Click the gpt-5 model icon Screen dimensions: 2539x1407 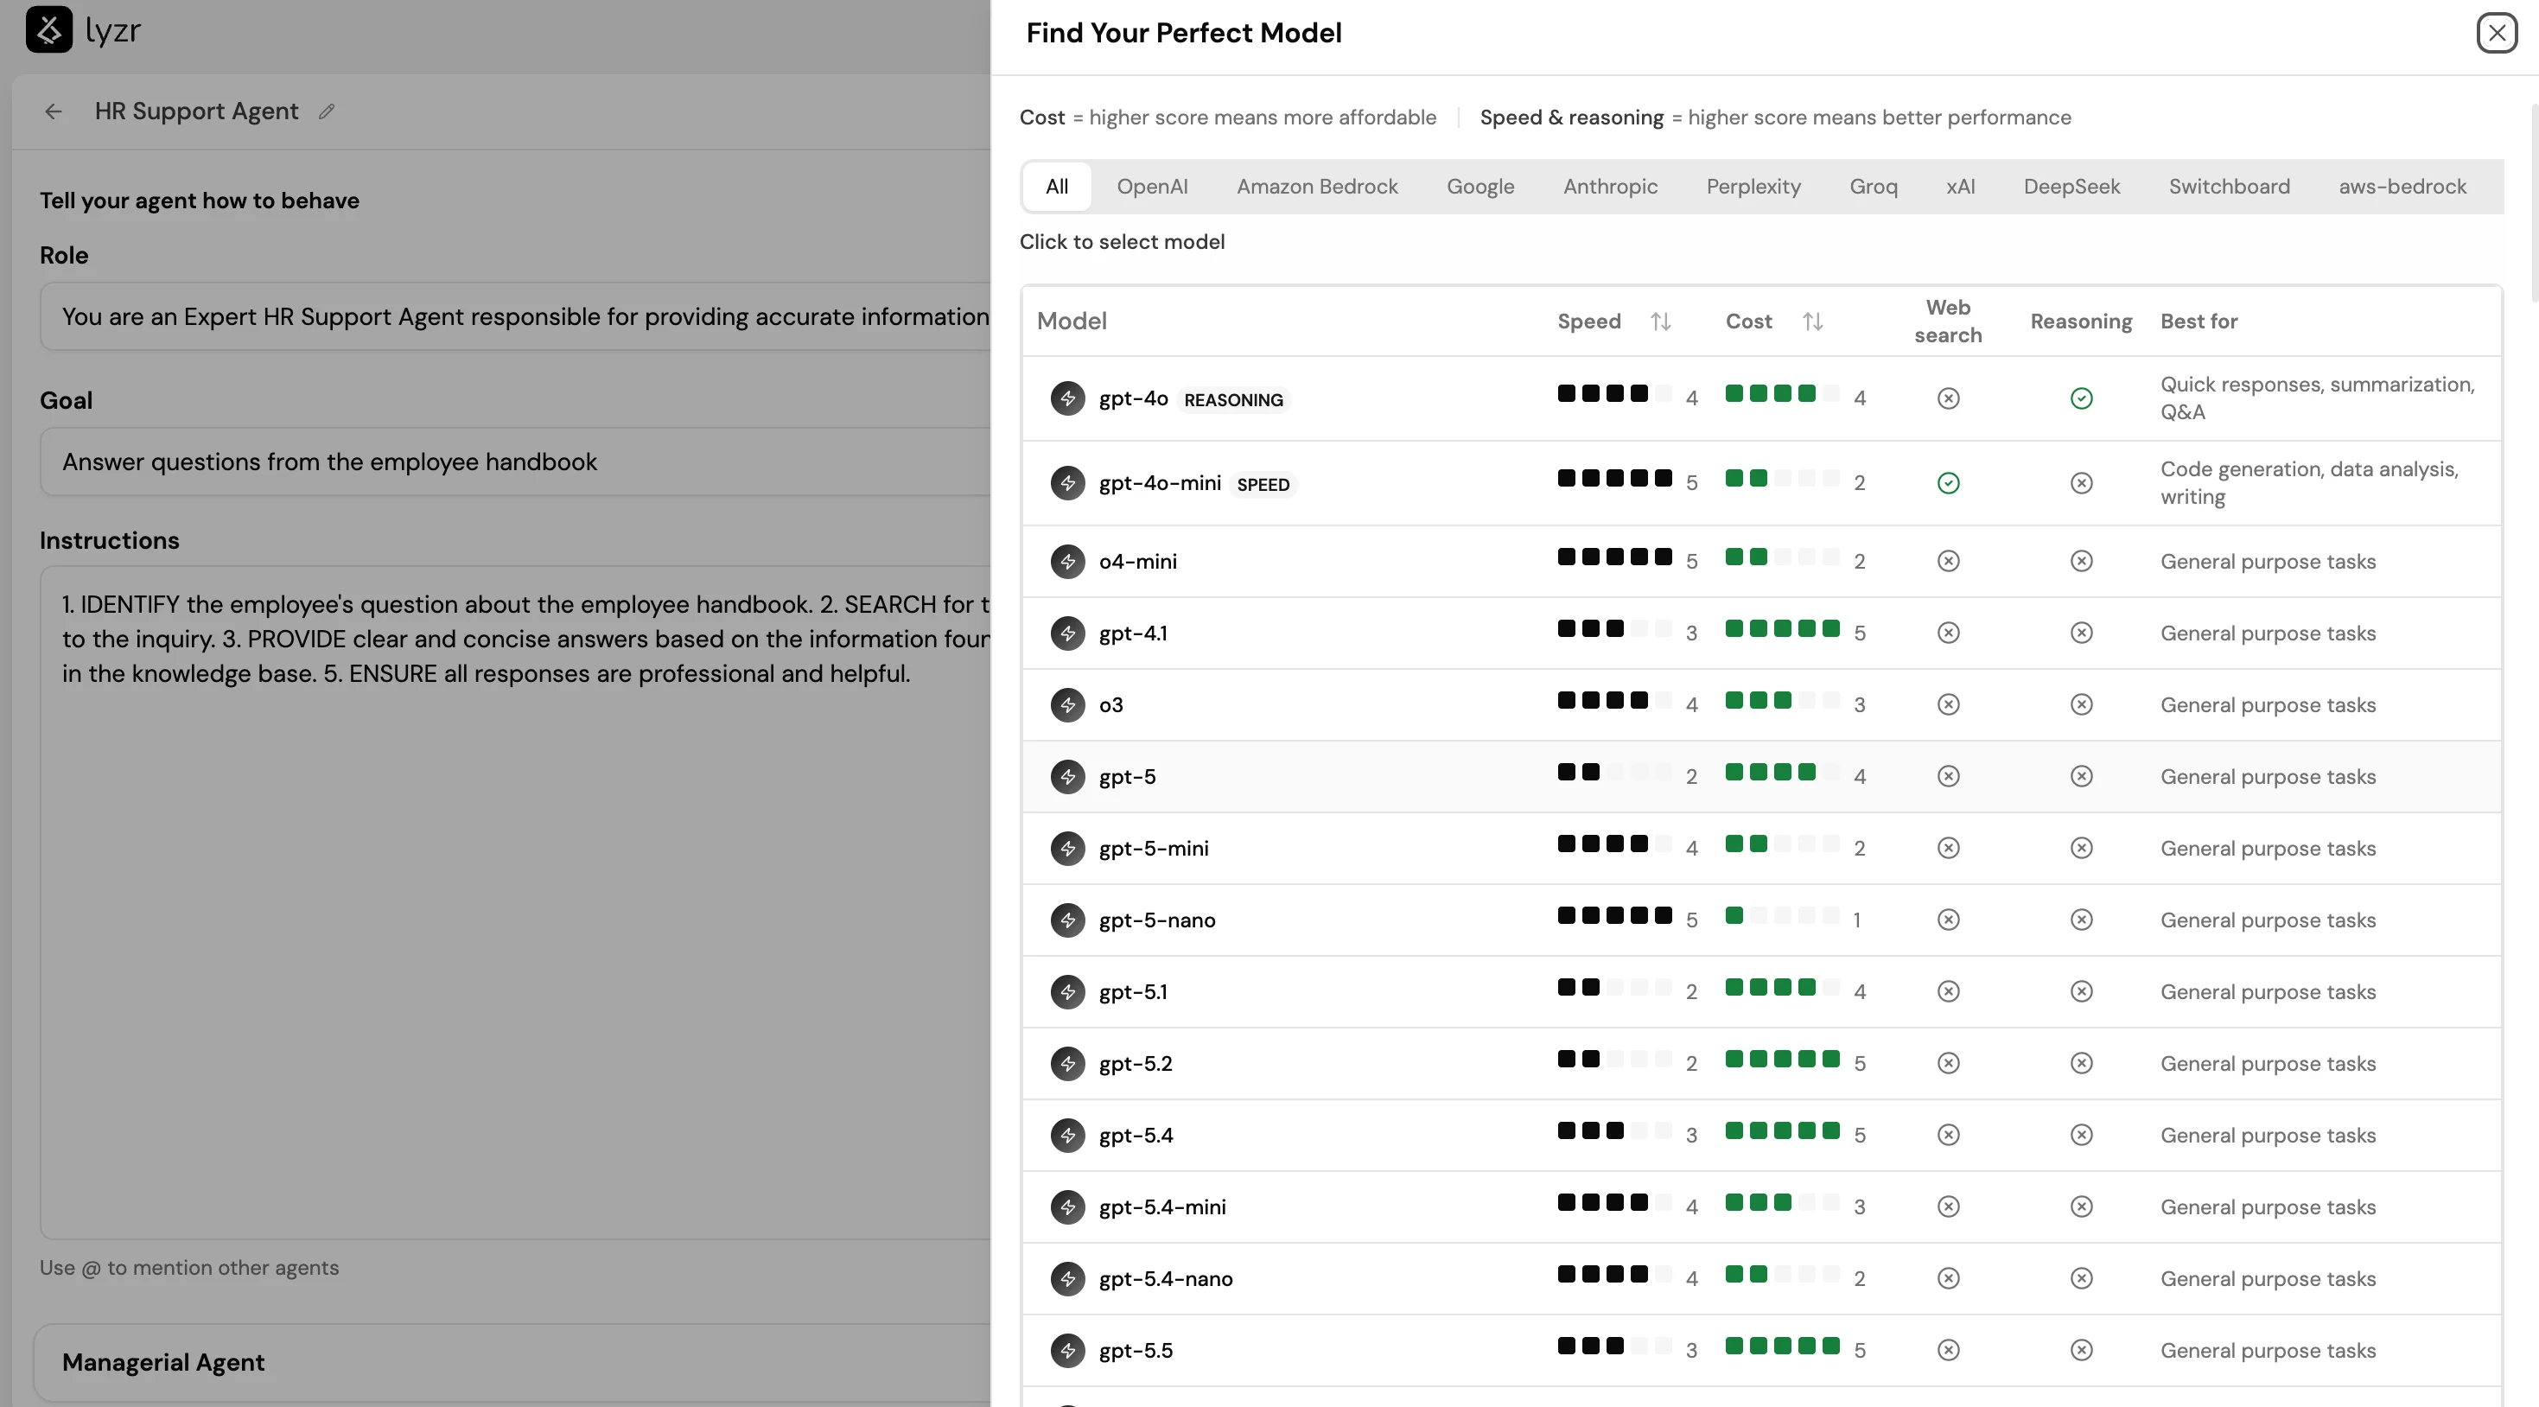[1067, 777]
